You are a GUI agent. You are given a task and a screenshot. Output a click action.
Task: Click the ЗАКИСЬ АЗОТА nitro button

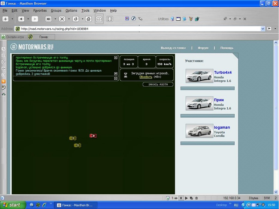[158, 85]
